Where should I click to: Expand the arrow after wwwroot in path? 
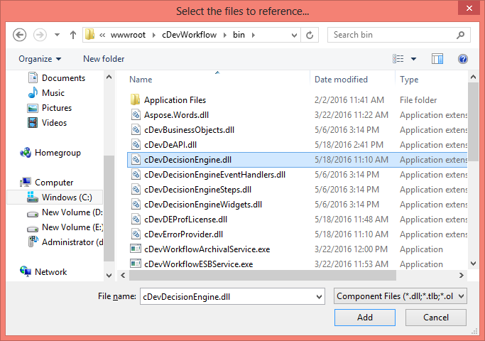[x=153, y=35]
